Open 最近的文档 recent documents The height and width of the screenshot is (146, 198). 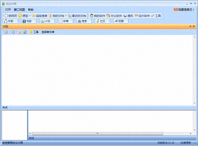(x=77, y=16)
